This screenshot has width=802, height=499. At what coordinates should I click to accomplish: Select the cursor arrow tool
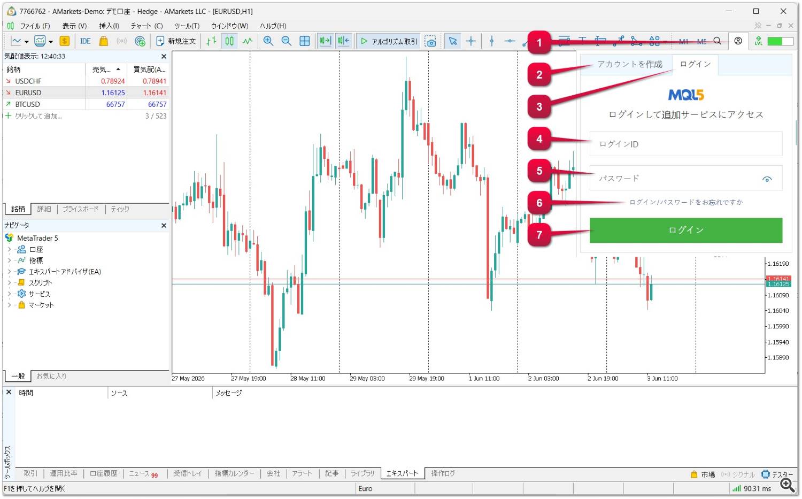click(x=453, y=41)
